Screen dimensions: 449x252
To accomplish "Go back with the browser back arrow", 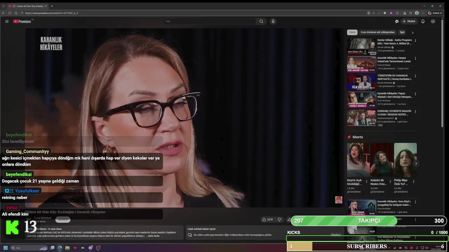I will 4,13.
